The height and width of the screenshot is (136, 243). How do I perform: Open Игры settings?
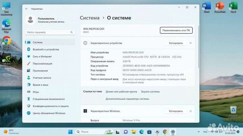[x=50, y=92]
